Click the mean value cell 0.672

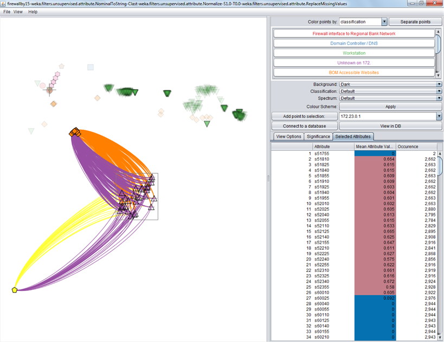(x=375, y=281)
